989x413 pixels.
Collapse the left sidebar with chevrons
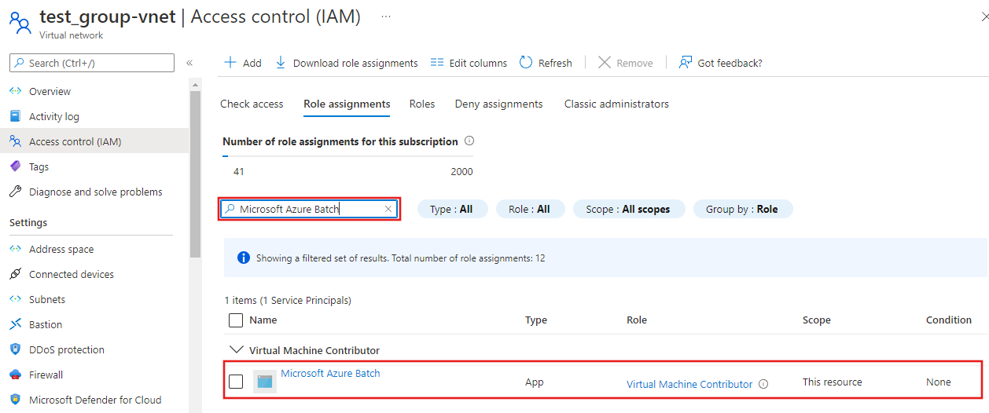point(189,63)
